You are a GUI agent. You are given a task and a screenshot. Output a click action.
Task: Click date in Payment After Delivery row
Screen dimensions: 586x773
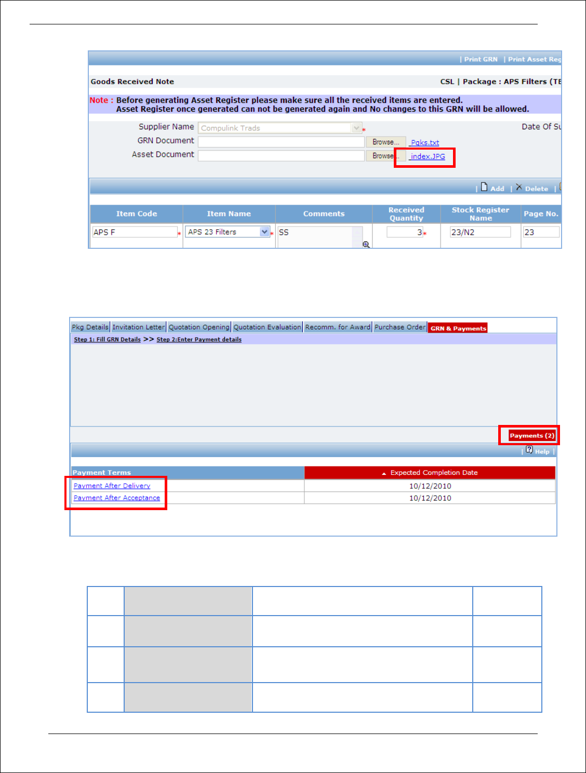[x=430, y=486]
